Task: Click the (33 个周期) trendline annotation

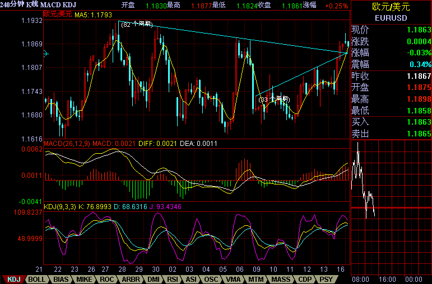Action: pyautogui.click(x=274, y=100)
